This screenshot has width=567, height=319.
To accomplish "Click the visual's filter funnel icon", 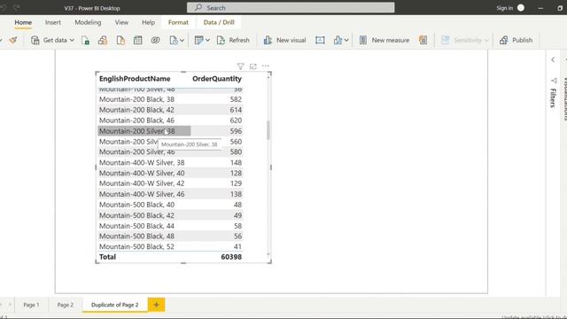I will click(x=240, y=66).
